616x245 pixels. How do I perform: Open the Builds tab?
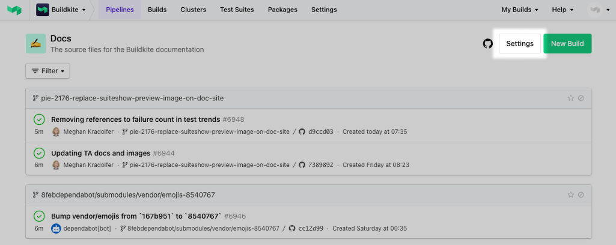pyautogui.click(x=157, y=10)
